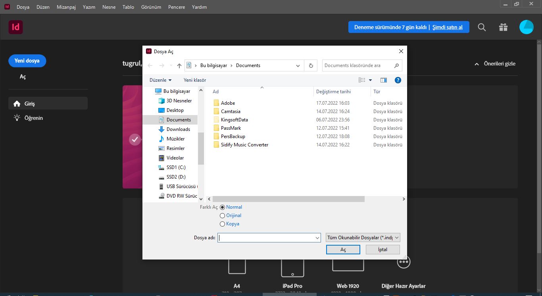Select Bu bilgisayar in the tree
Screen dimensions: 542x296
point(173,91)
